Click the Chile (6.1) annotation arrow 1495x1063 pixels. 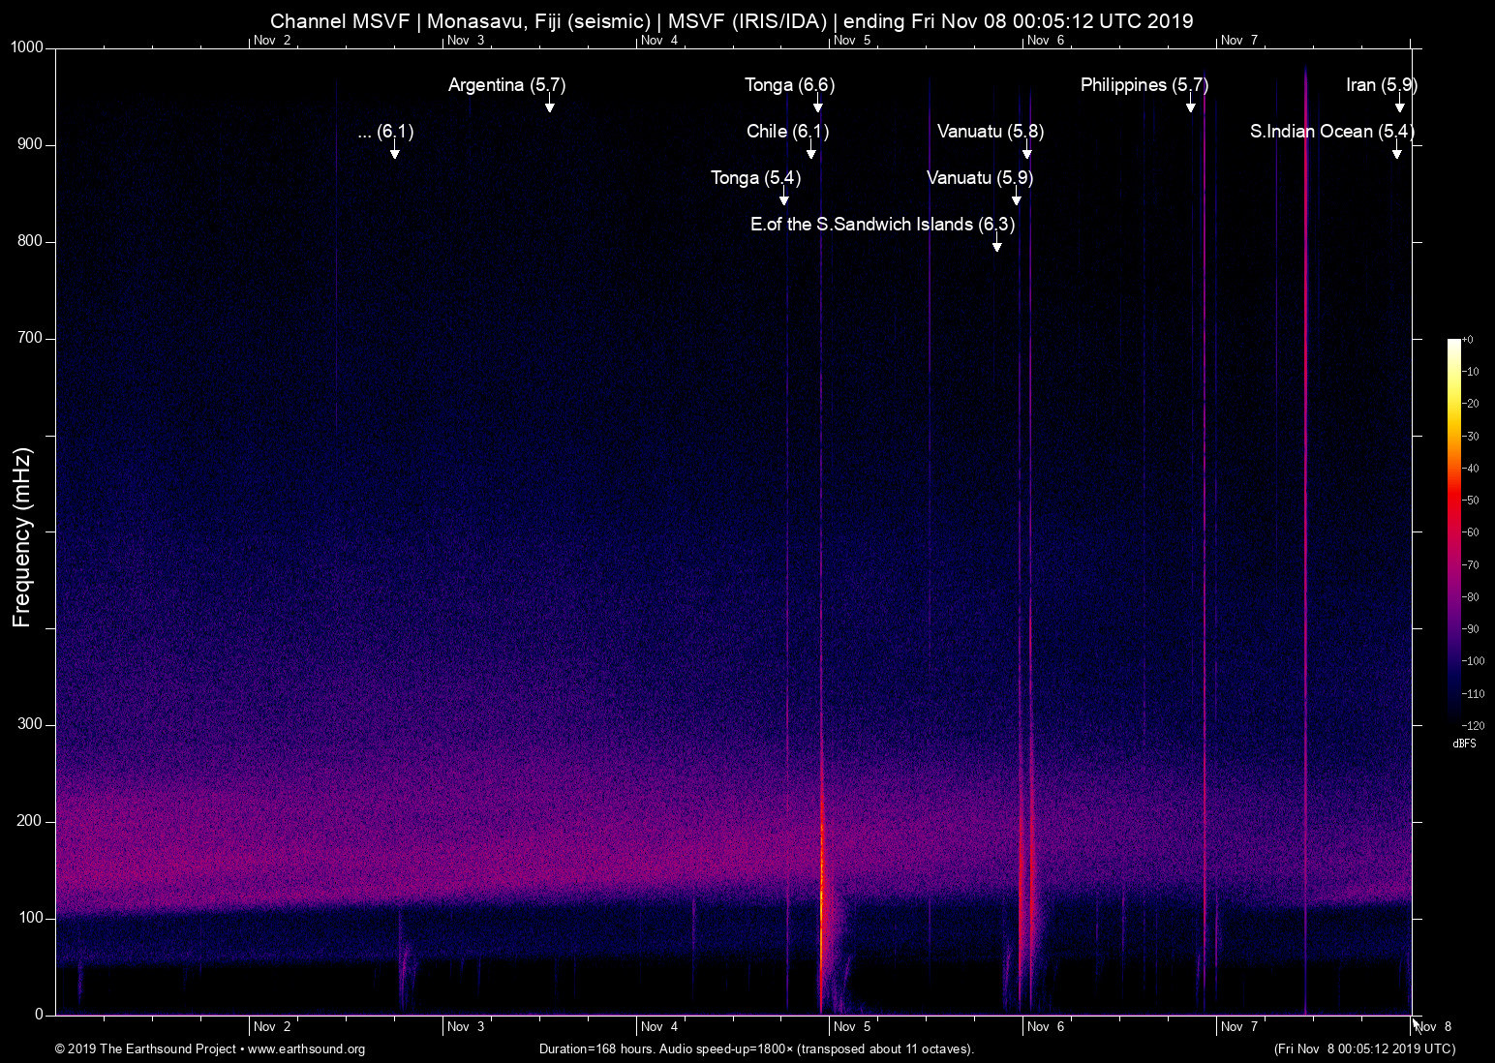click(x=812, y=153)
